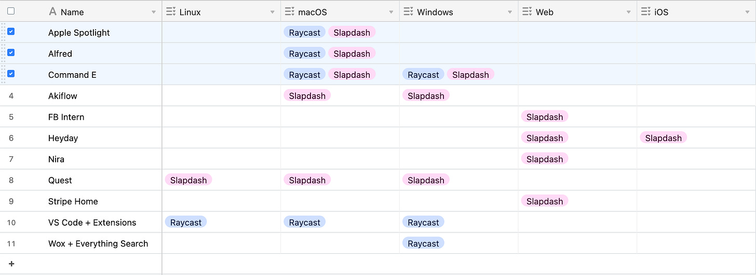Screen dimensions: 756x275
Task: Open the Name column dropdown arrow
Action: point(154,12)
